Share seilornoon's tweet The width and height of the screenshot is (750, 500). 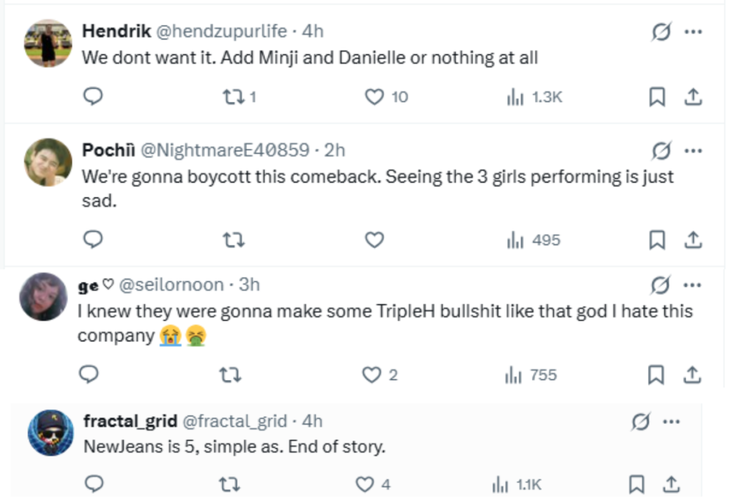(692, 375)
